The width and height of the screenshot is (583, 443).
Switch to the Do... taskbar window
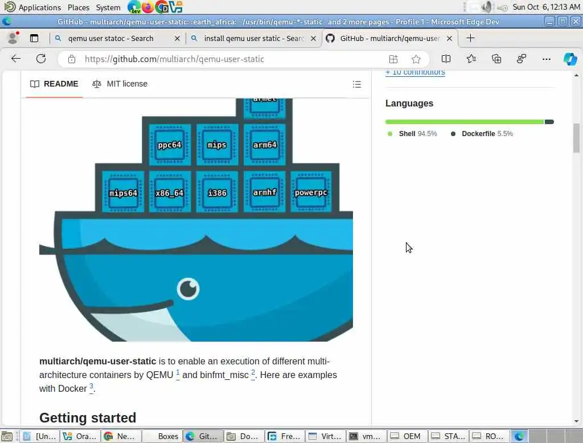(244, 436)
